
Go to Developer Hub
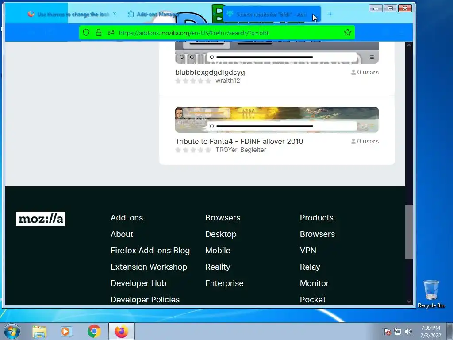138,283
